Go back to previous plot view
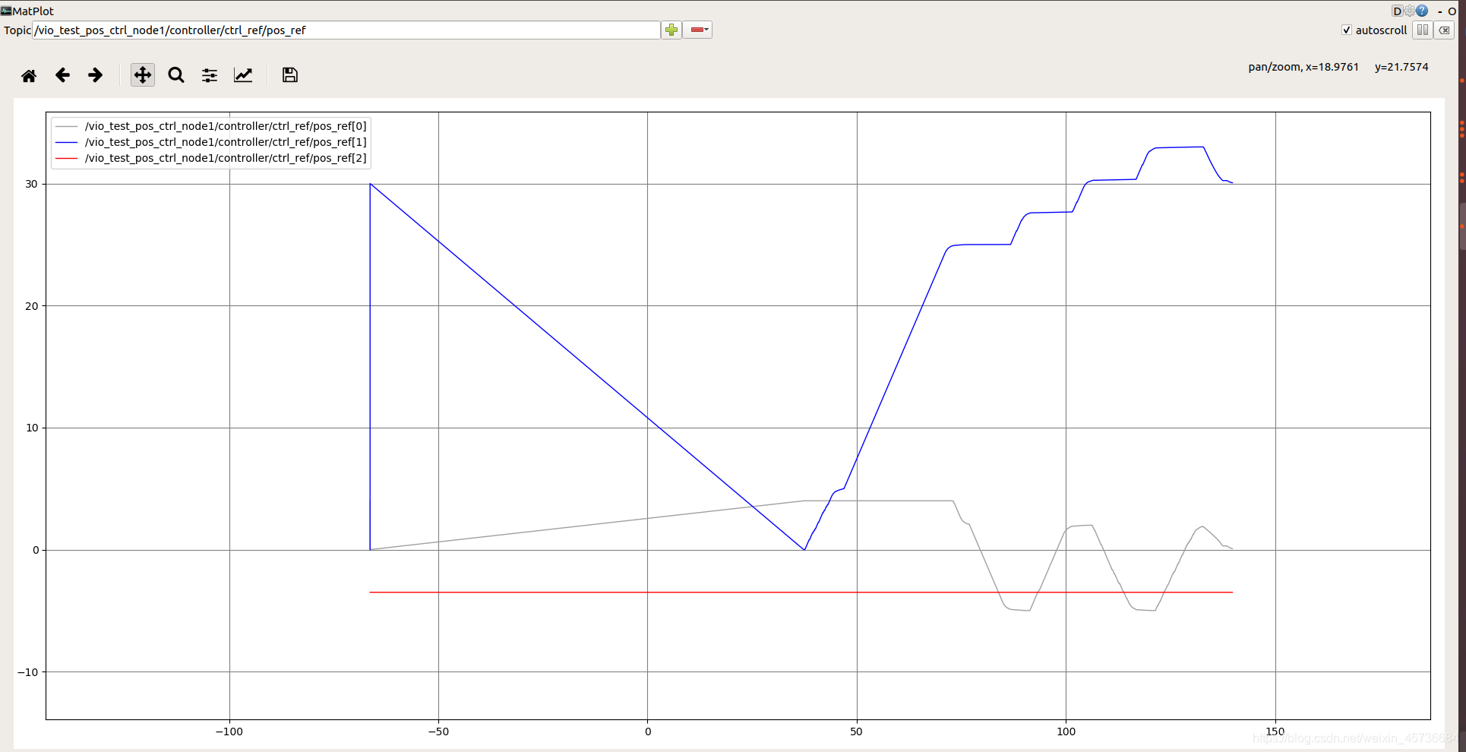This screenshot has height=752, width=1466. [x=62, y=75]
